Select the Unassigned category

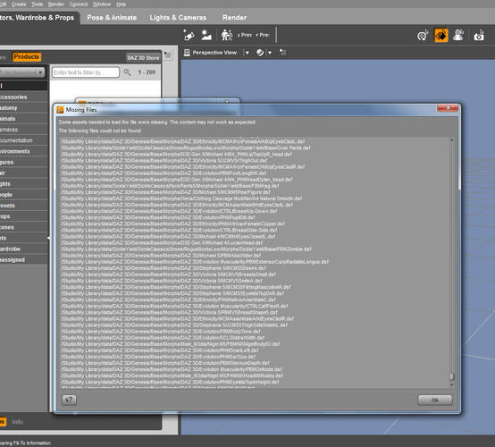[23, 259]
